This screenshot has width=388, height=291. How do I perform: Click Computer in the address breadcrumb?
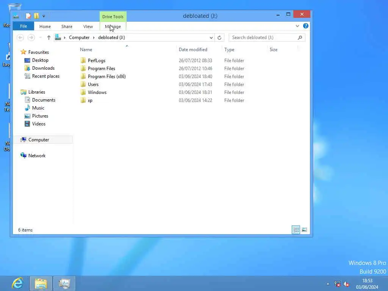click(79, 38)
